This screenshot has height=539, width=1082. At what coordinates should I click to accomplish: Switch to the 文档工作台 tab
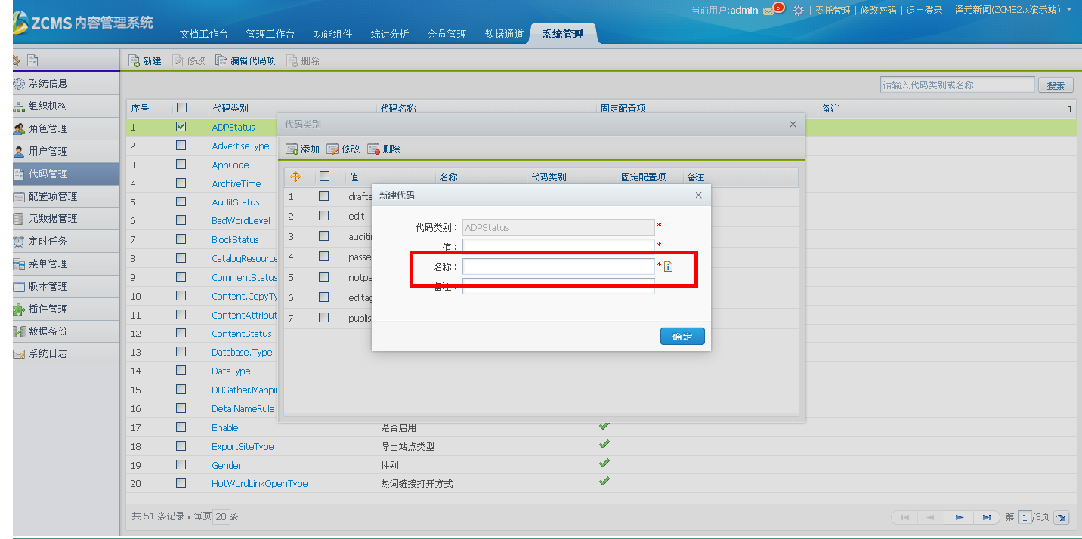point(203,34)
